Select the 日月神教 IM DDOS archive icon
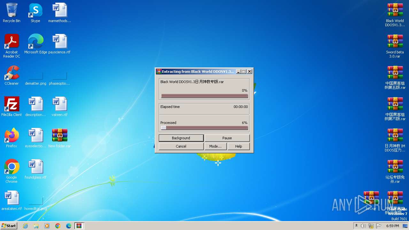409x230 pixels. [x=395, y=140]
